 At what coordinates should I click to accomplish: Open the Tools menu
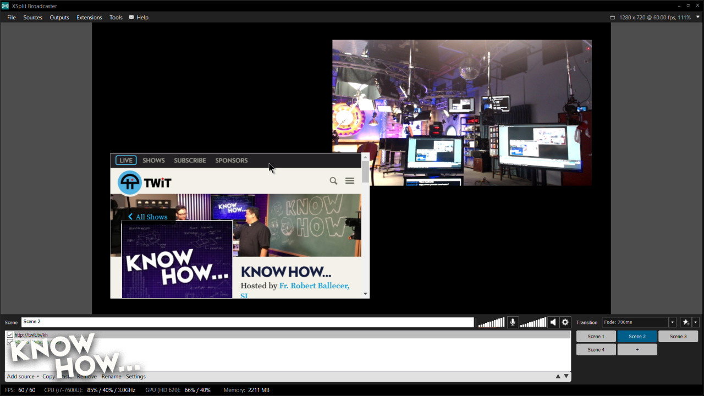point(116,18)
